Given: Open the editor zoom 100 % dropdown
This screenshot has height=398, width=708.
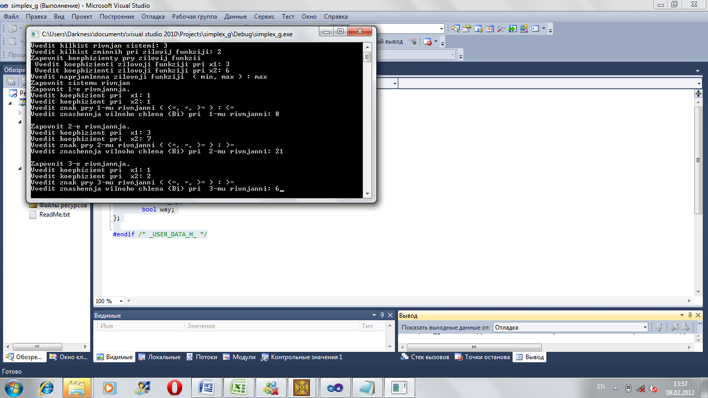Looking at the screenshot, I should coord(121,301).
